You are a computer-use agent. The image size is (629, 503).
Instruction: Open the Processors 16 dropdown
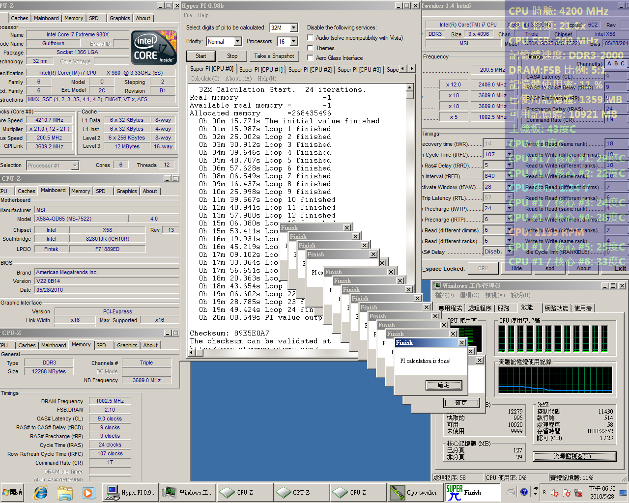(x=294, y=41)
